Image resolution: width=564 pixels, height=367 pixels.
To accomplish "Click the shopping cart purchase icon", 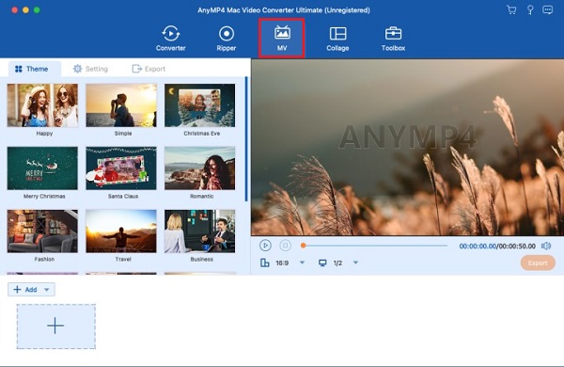I will [511, 9].
